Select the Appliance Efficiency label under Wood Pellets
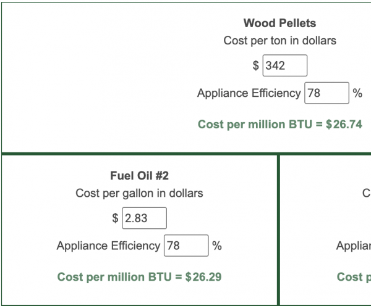Screen dimensions: 371x306 249,94
